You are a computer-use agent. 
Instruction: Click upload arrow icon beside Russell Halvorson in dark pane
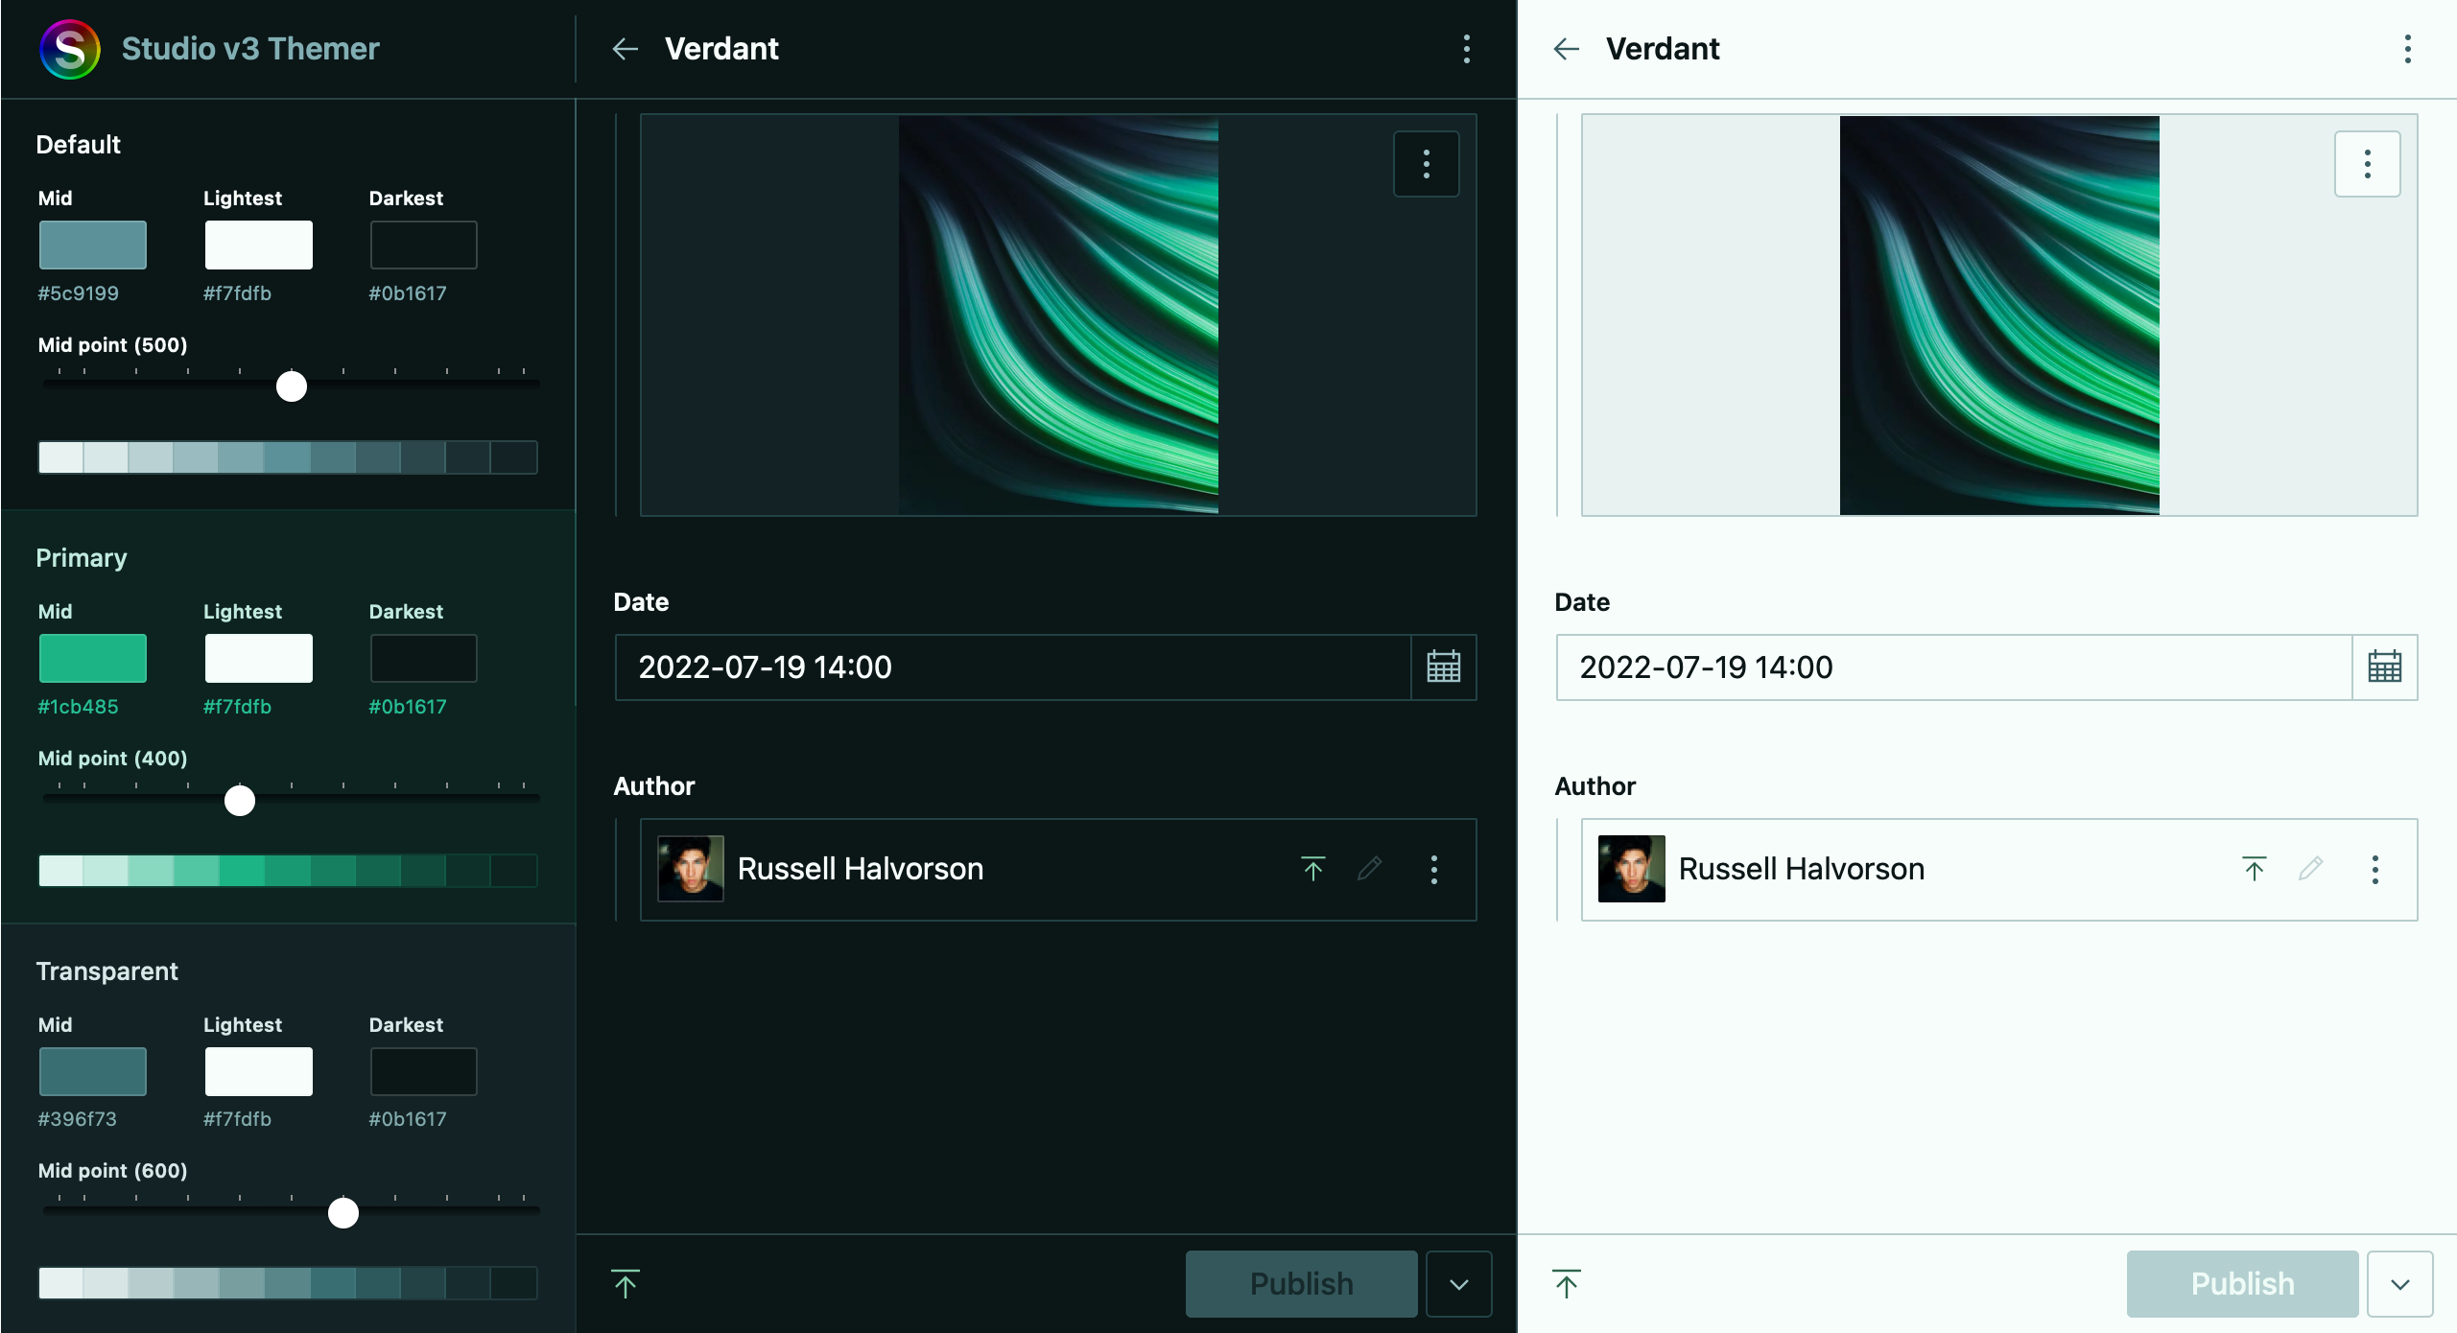1313,869
